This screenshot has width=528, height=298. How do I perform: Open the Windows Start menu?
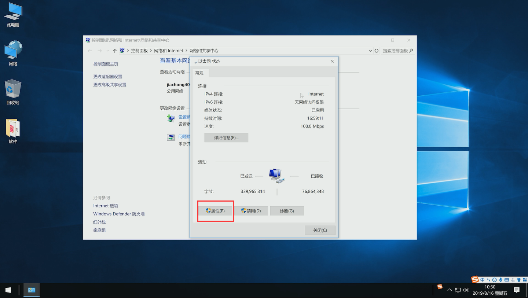8,290
